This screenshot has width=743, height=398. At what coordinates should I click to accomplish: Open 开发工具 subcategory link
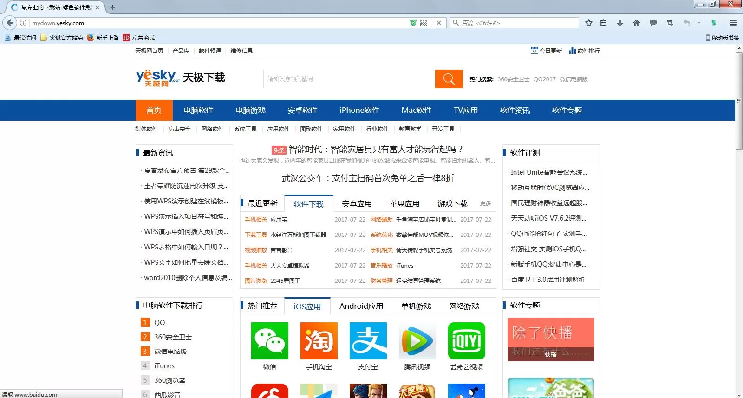[443, 129]
